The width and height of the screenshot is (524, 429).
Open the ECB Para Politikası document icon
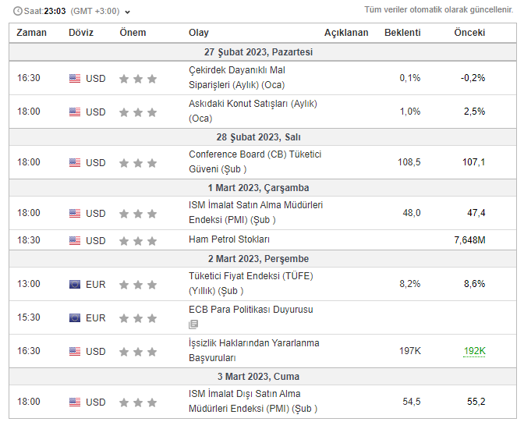coord(193,324)
